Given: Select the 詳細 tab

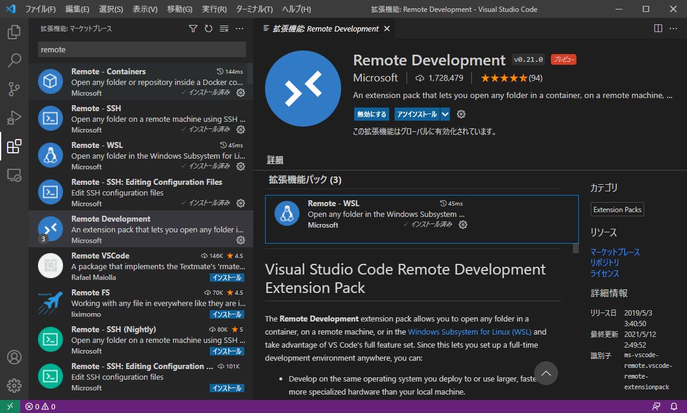Looking at the screenshot, I should click(275, 160).
